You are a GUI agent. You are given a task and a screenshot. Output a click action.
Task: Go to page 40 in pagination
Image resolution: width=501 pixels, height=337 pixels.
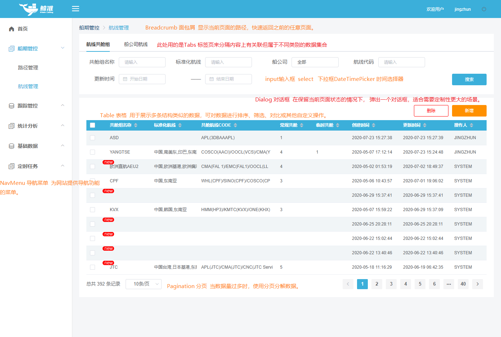pos(463,284)
